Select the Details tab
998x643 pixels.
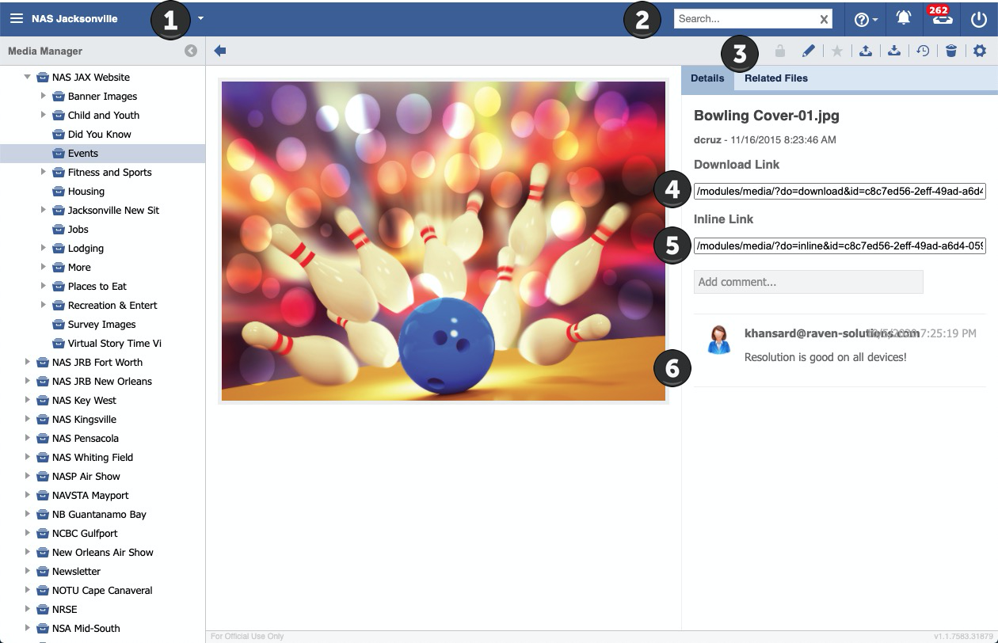pos(707,78)
